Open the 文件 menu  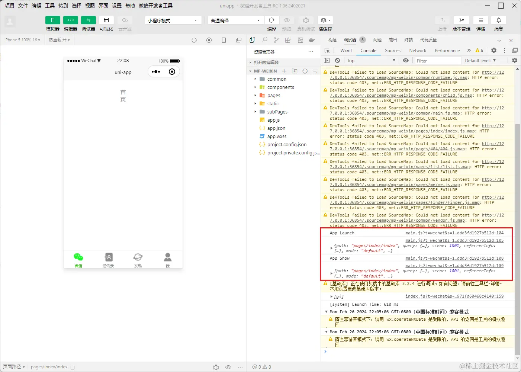click(x=23, y=6)
